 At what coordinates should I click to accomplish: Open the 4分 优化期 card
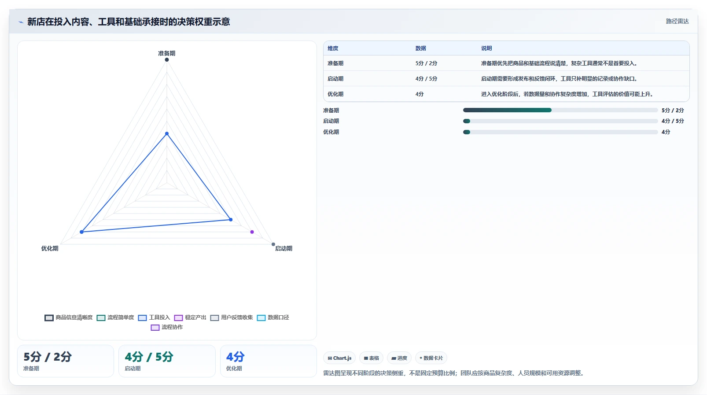(269, 361)
